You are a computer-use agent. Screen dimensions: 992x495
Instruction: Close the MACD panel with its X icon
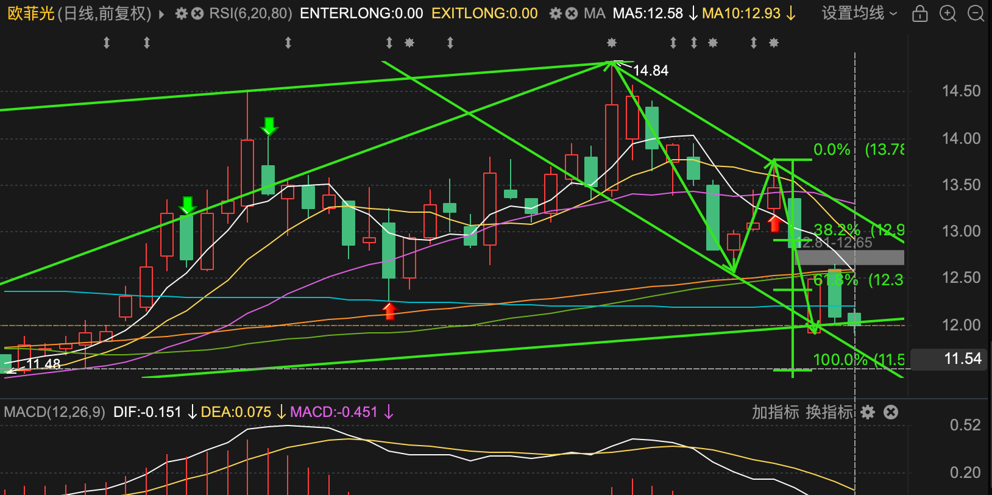891,413
